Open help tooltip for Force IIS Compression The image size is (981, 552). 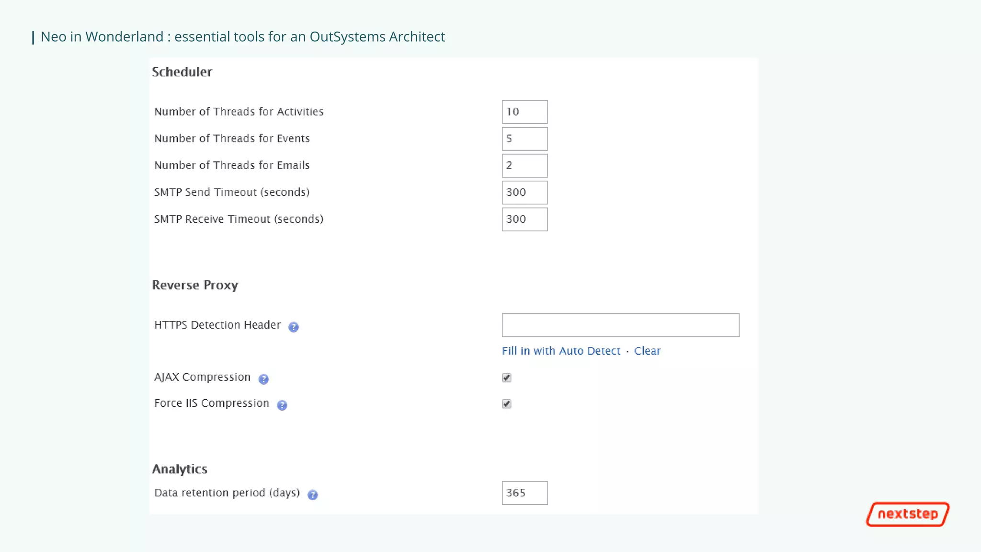(282, 405)
